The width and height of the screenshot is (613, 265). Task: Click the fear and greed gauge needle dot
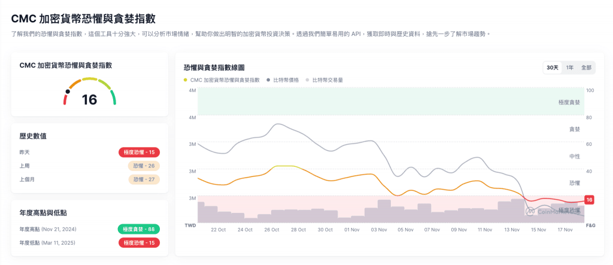click(x=68, y=92)
